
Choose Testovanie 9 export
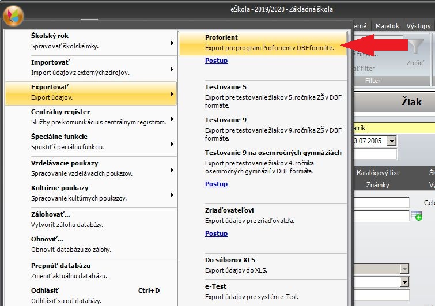click(x=263, y=124)
